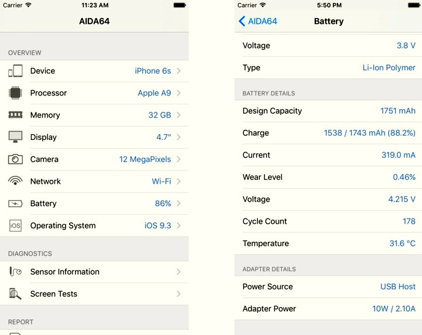Screen dimensions: 422x335
Task: Open the Memory 32 GB row
Action: click(94, 115)
